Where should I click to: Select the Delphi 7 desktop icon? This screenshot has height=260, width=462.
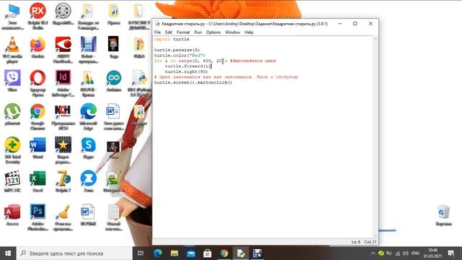tap(63, 181)
